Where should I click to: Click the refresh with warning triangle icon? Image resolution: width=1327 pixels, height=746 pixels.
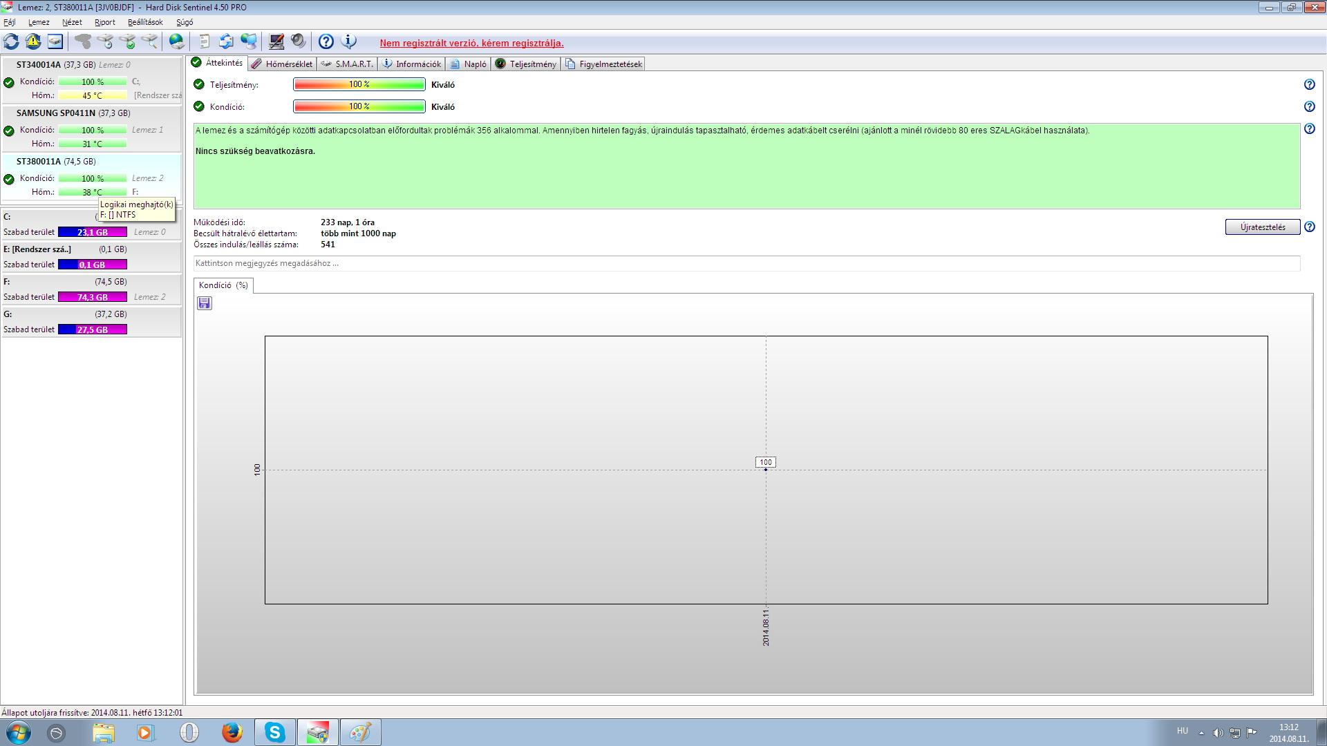pos(33,41)
